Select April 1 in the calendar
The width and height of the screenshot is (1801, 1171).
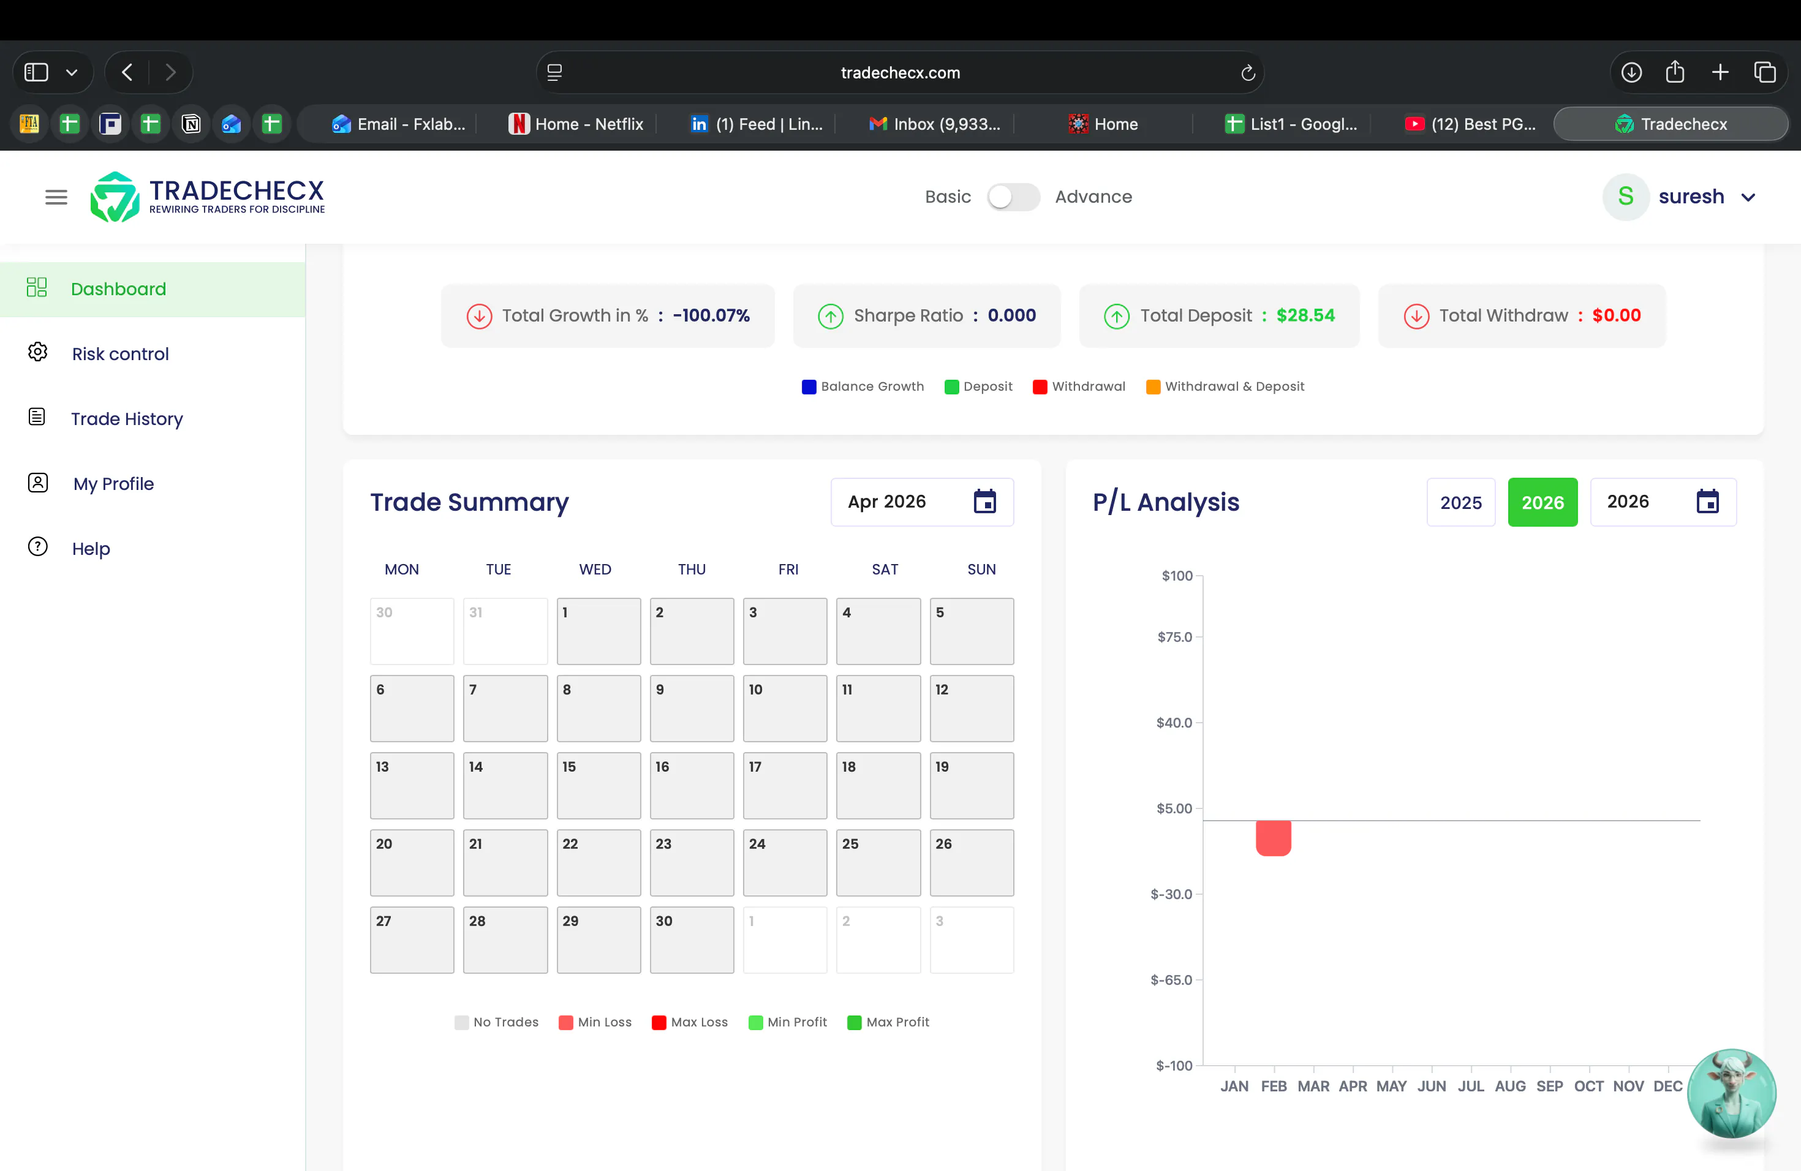[x=598, y=631]
